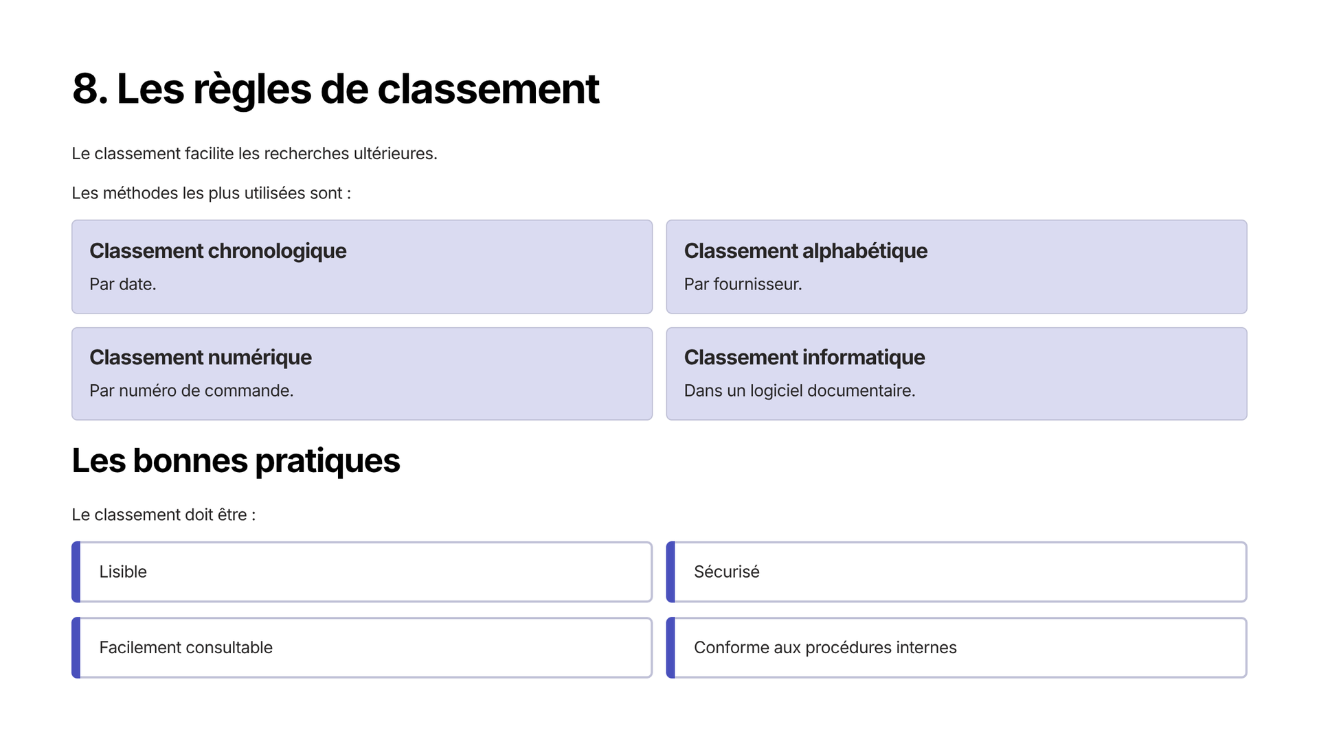
Task: Click the 'Par fournisseur.' description text
Action: pos(743,284)
